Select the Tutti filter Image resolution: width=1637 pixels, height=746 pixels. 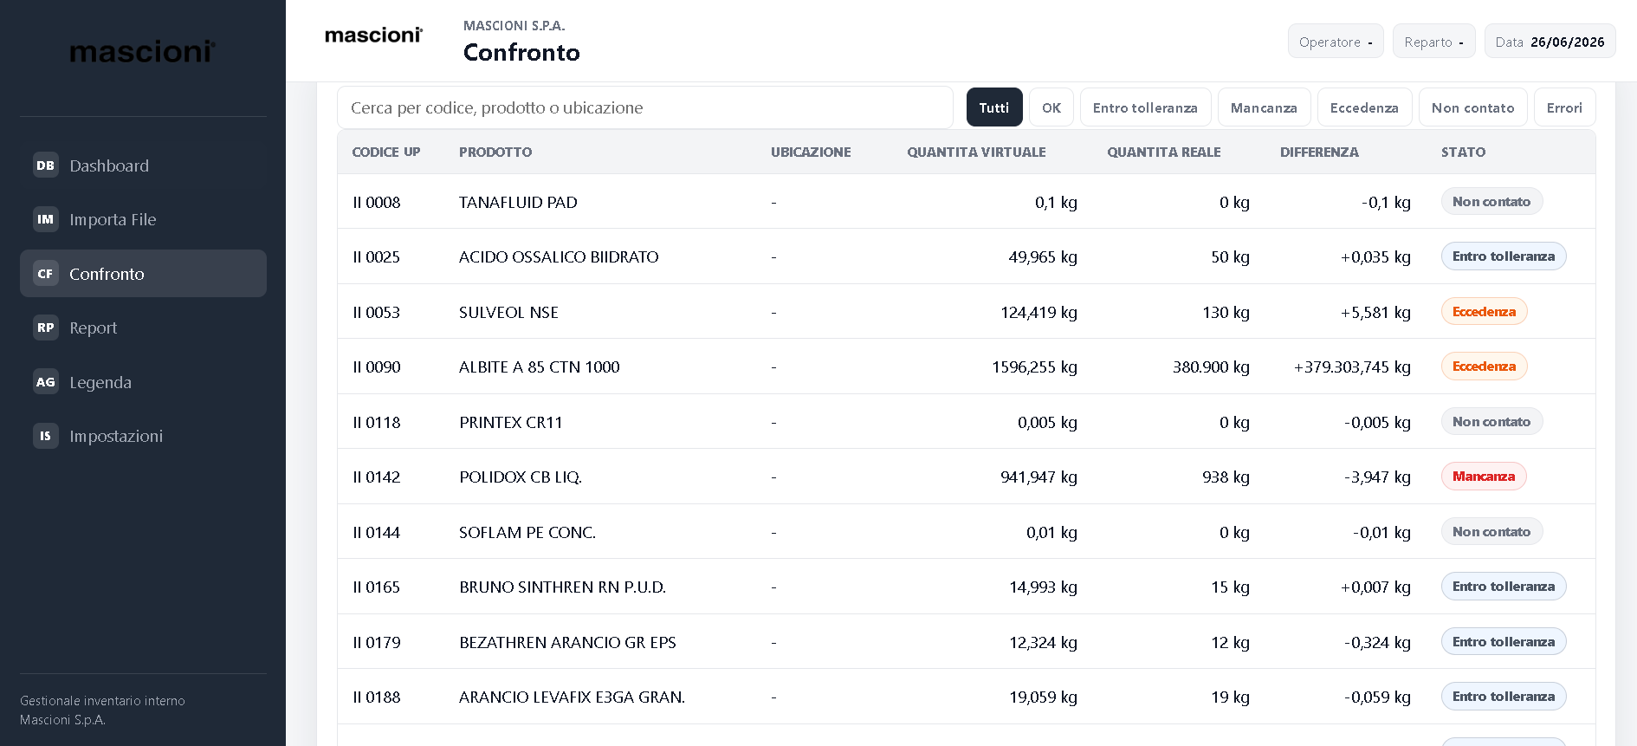click(994, 107)
